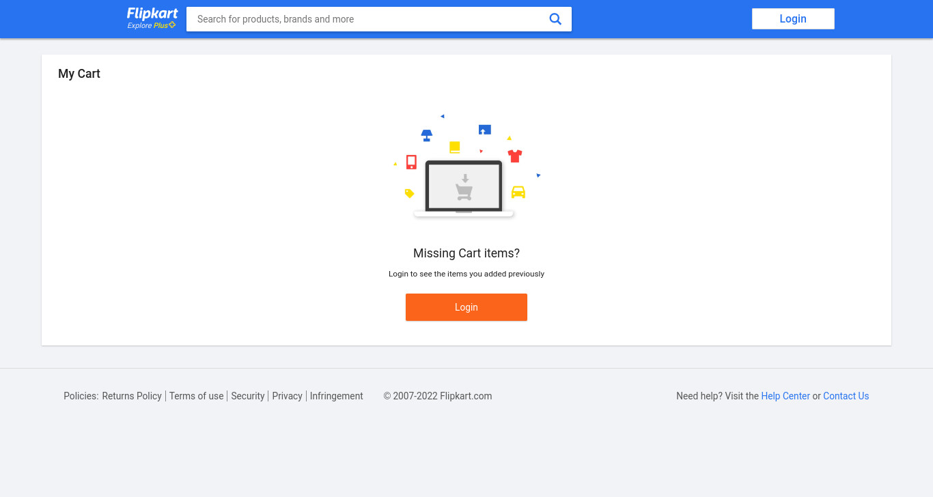Open the Terms of use link
933x497 pixels.
click(196, 396)
